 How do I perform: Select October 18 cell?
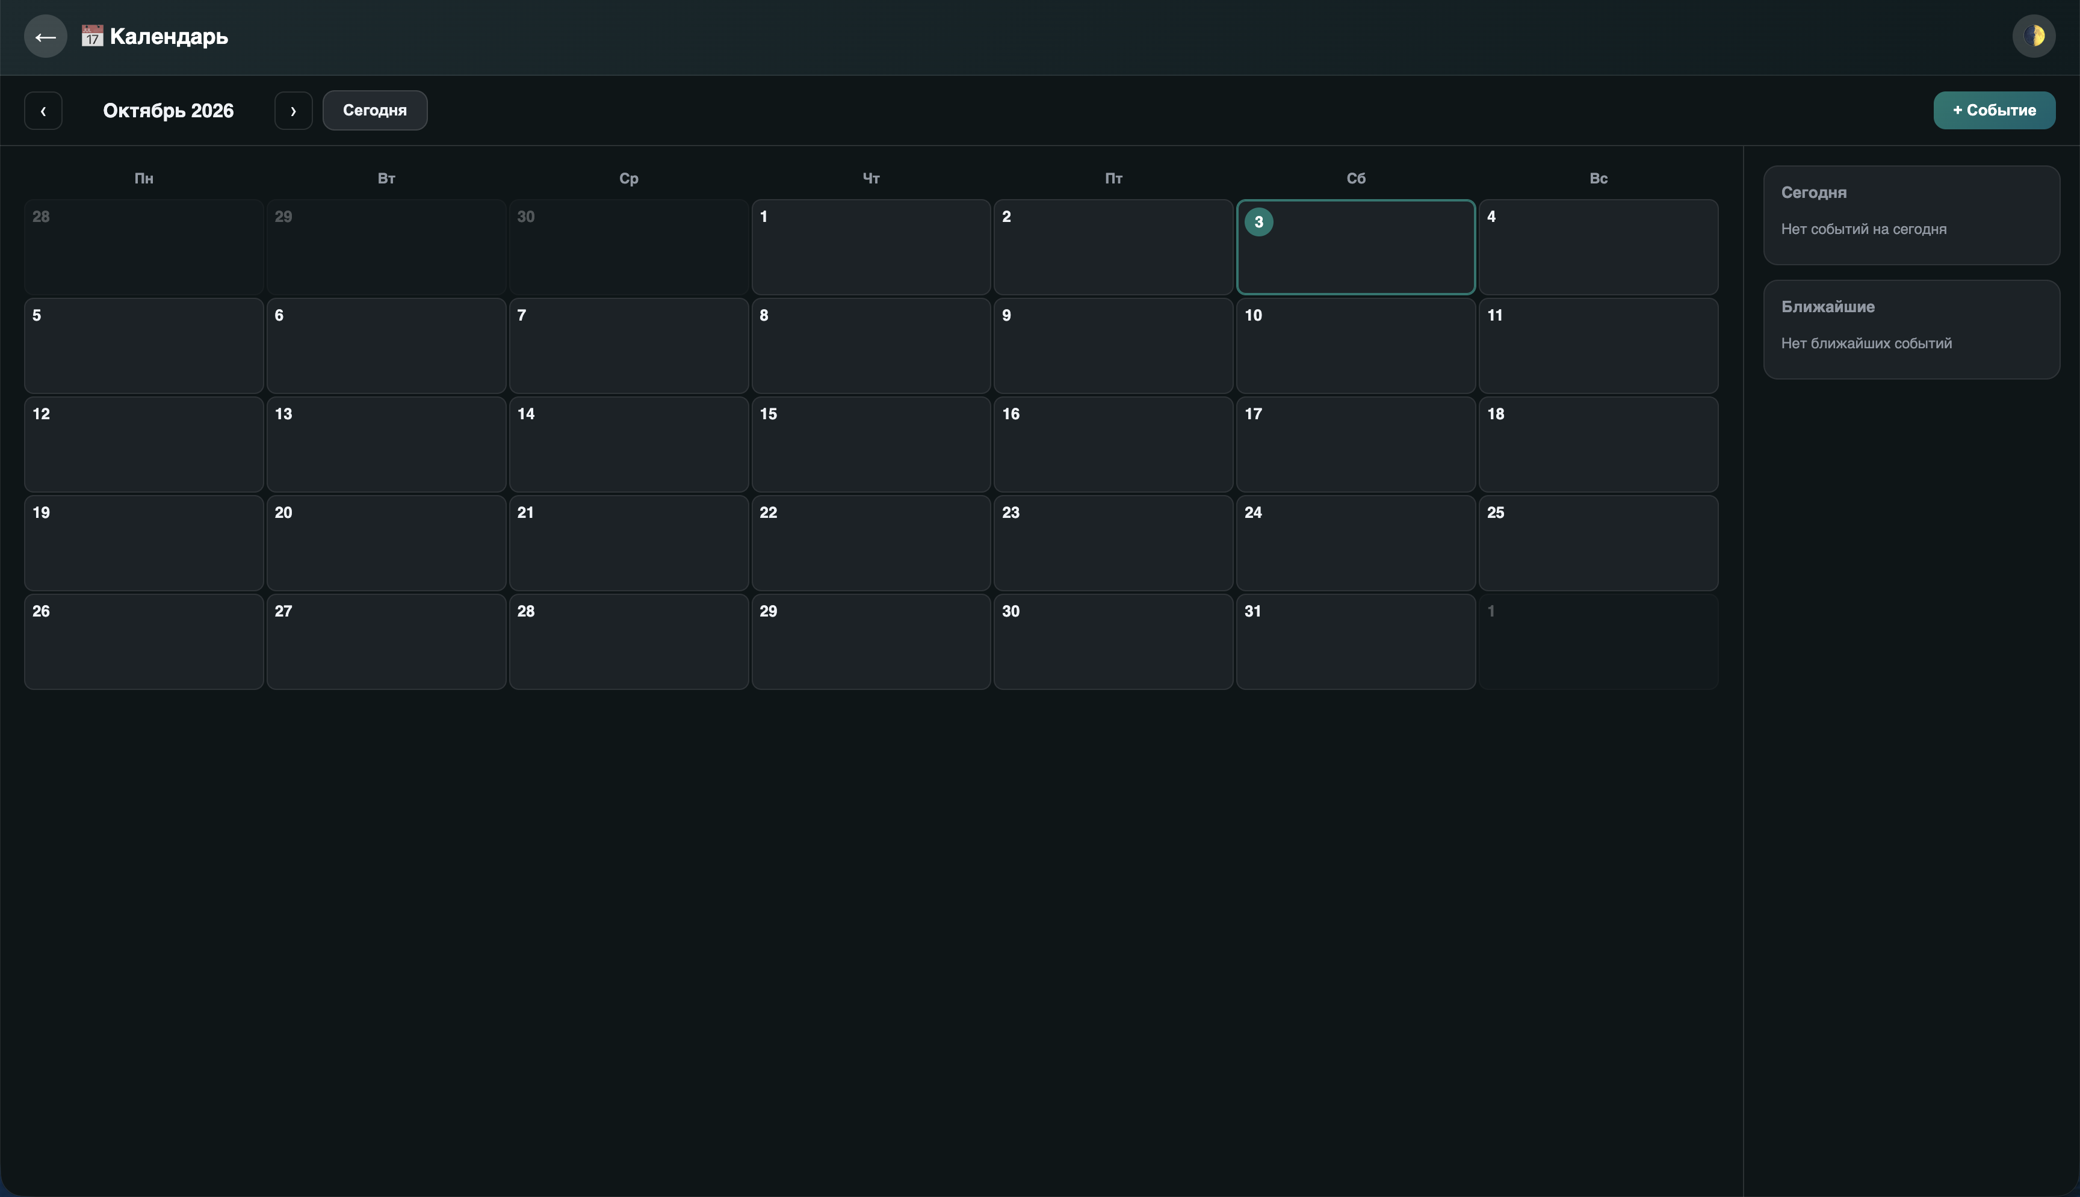tap(1598, 444)
